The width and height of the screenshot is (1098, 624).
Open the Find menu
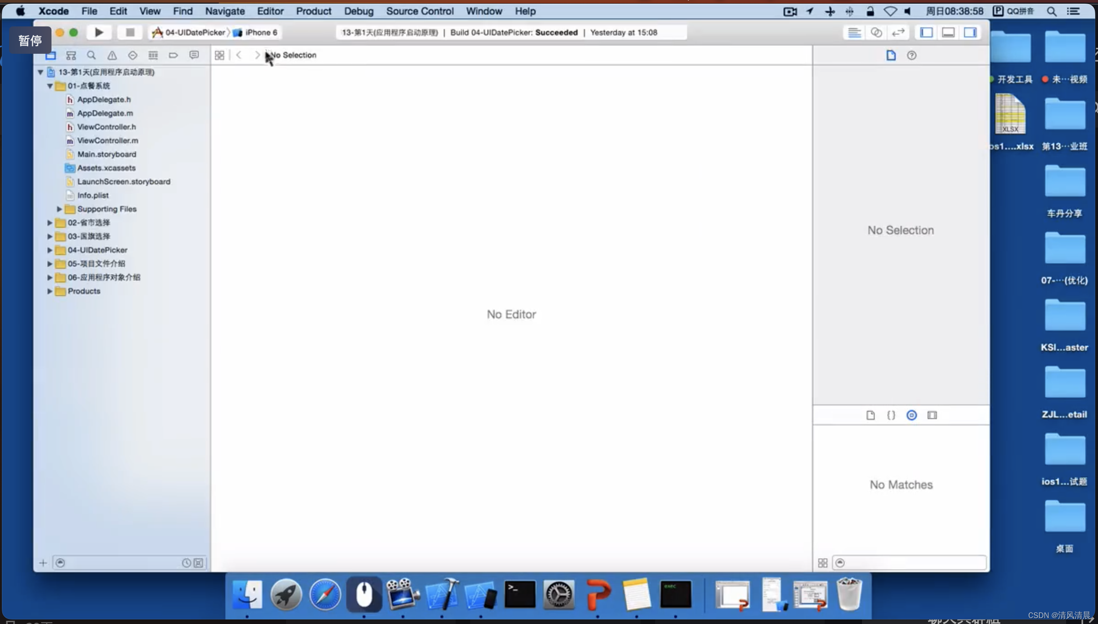(x=183, y=11)
